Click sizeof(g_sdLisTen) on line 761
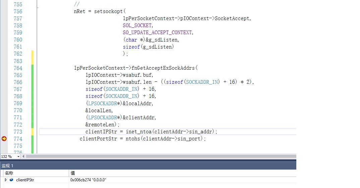The width and height of the screenshot is (360, 188). point(148,47)
